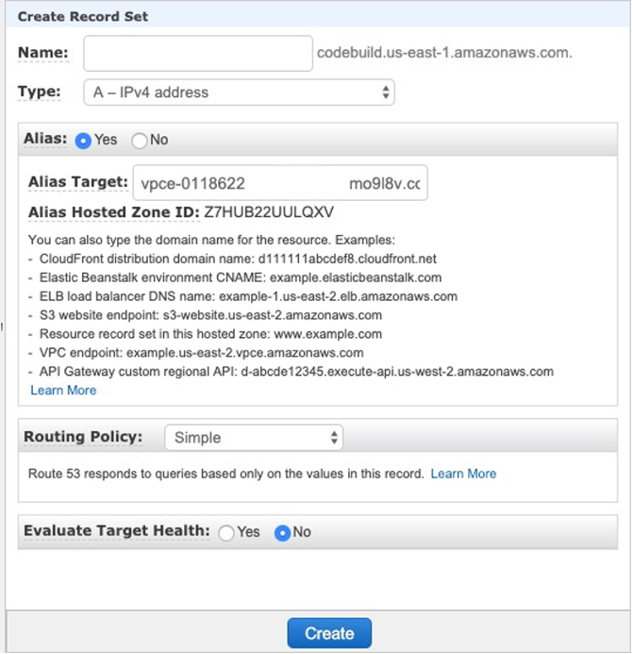
Task: Open the Type dropdown showing A – IPv4 address
Action: point(239,92)
